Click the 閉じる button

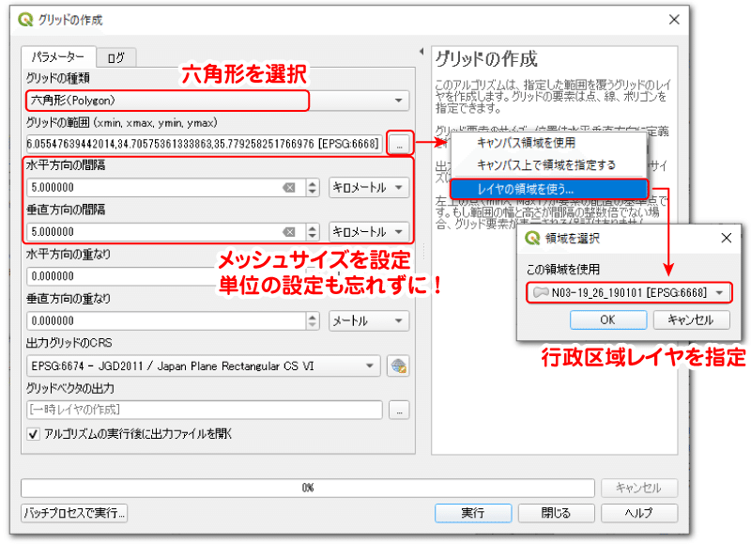[x=556, y=513]
